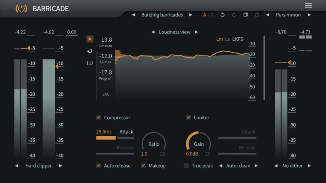
Task: Select the clipper type after Hard clipper
Action: [60, 166]
